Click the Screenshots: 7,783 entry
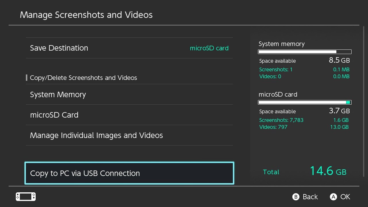Image resolution: width=368 pixels, height=207 pixels. tap(281, 120)
